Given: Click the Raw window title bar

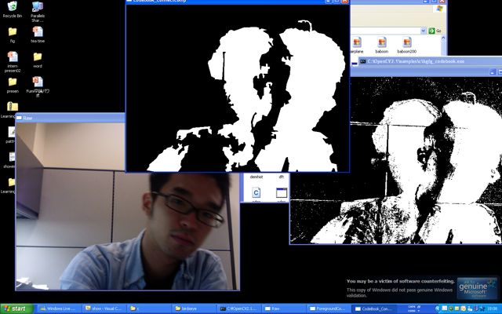Looking at the screenshot, I should (x=70, y=118).
